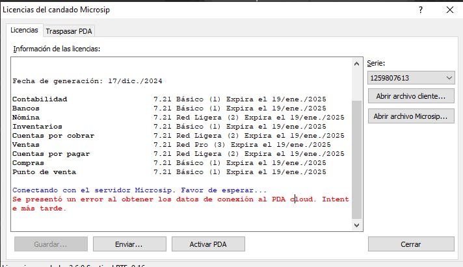The image size is (463, 267).
Task: Select the Inventarios license line
Action: (x=169, y=127)
